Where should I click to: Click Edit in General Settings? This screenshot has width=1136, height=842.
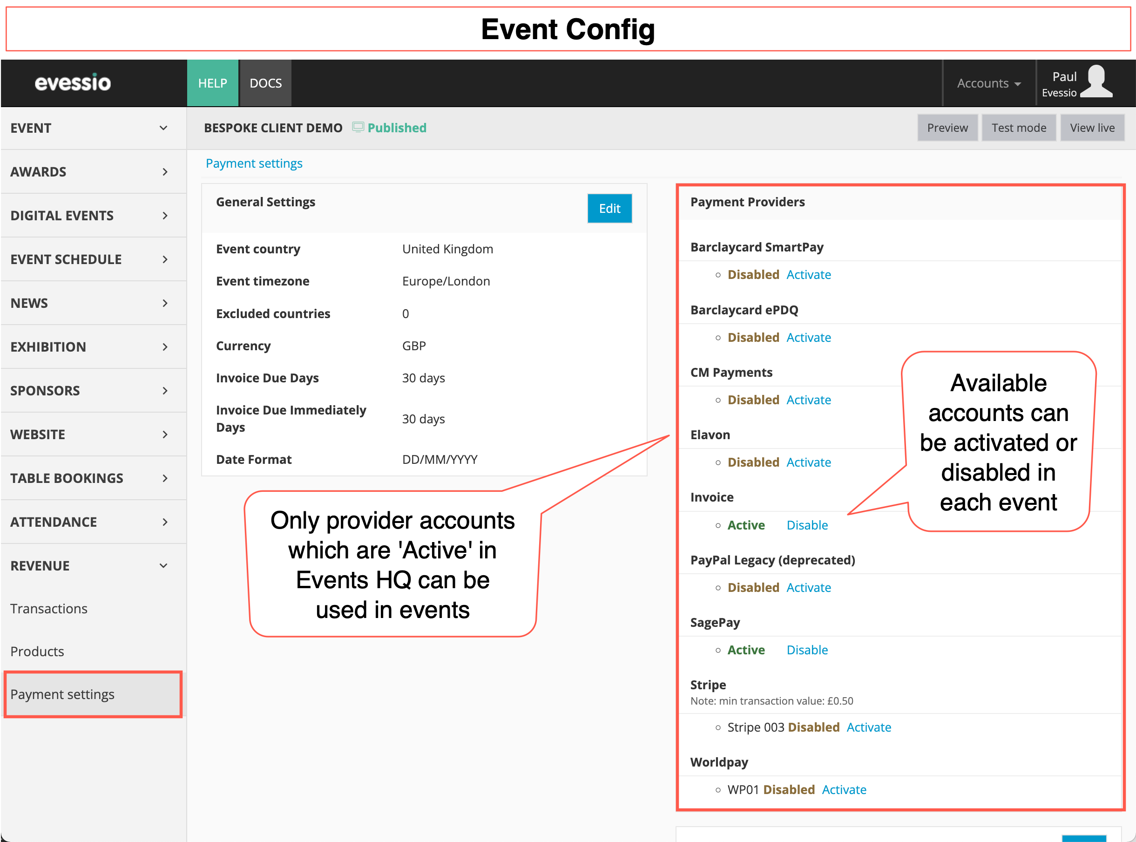tap(609, 209)
